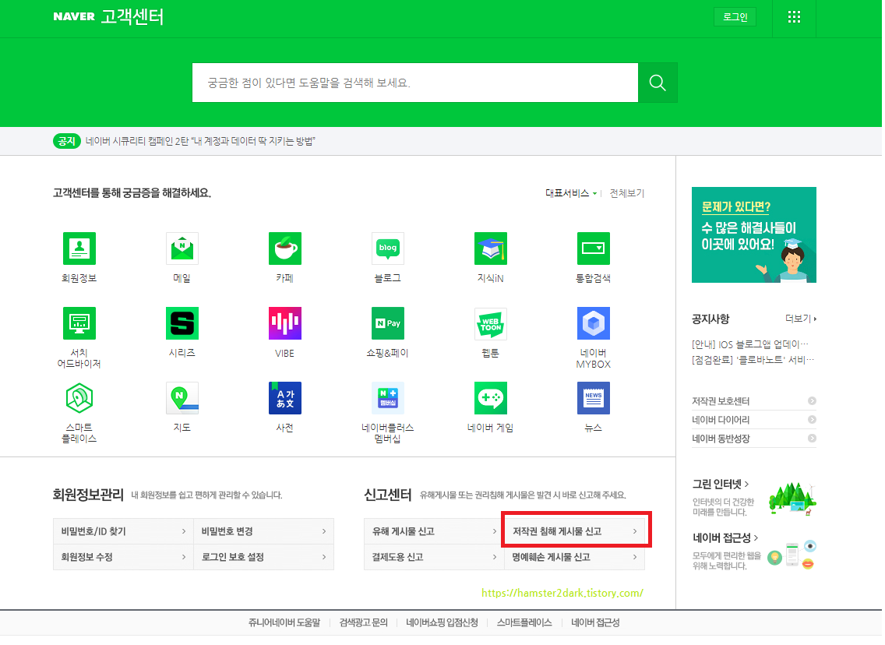Open the 네이버 MYBOX icon
Viewport: 885px width, 645px height.
(593, 324)
